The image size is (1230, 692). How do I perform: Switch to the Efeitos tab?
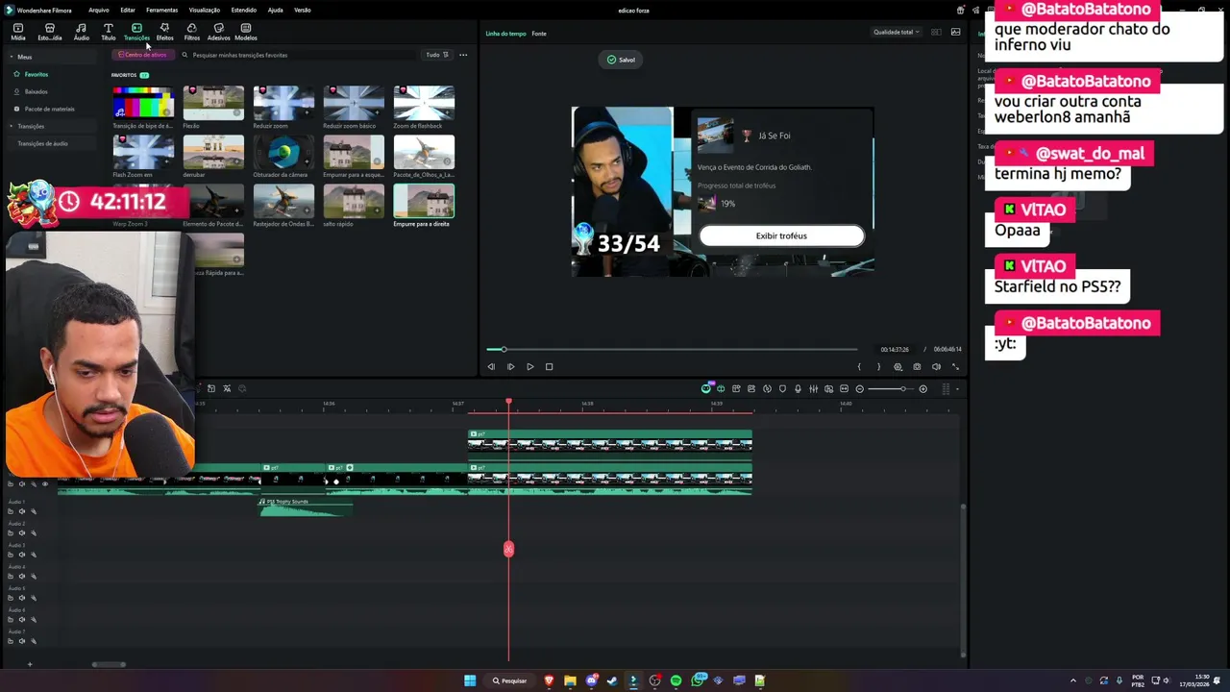pos(164,32)
